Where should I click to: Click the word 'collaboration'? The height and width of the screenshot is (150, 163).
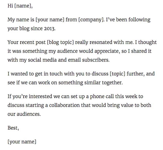point(64,105)
